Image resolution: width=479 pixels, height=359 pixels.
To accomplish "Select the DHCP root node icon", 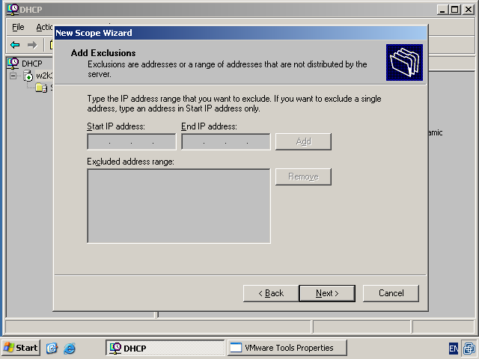I will pyautogui.click(x=13, y=64).
